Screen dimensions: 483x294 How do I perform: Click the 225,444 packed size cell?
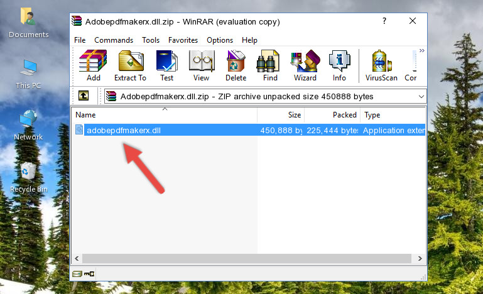pyautogui.click(x=332, y=131)
